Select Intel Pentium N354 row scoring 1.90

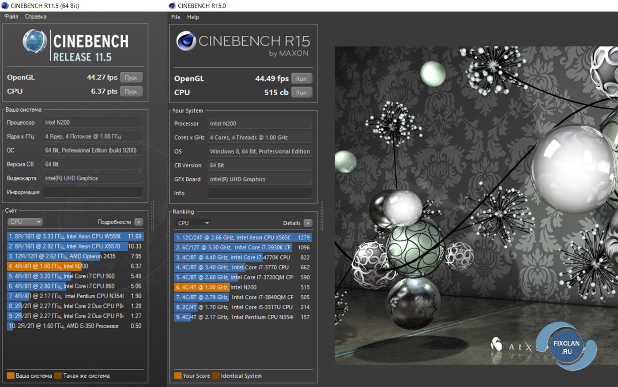(x=75, y=296)
